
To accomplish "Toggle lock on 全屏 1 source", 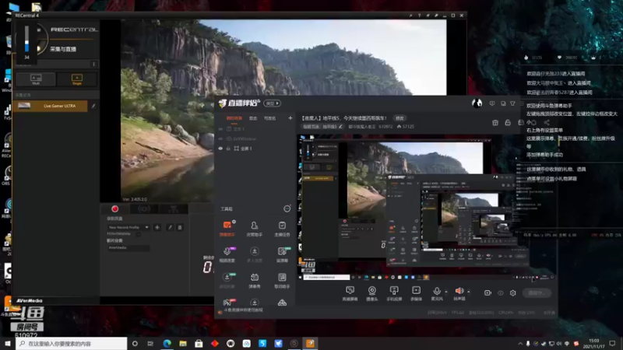I will 228,149.
